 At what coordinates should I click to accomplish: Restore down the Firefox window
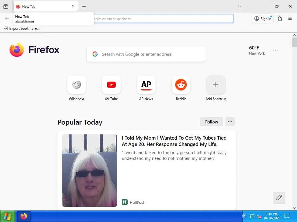pyautogui.click(x=277, y=6)
